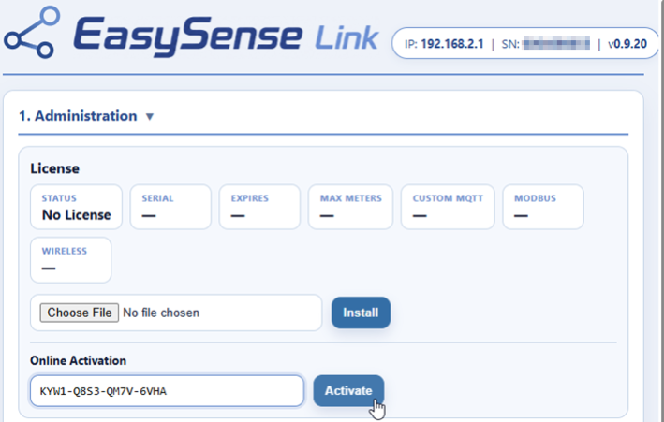Click the Online Activation label
Screen dimensions: 664x422
point(78,360)
